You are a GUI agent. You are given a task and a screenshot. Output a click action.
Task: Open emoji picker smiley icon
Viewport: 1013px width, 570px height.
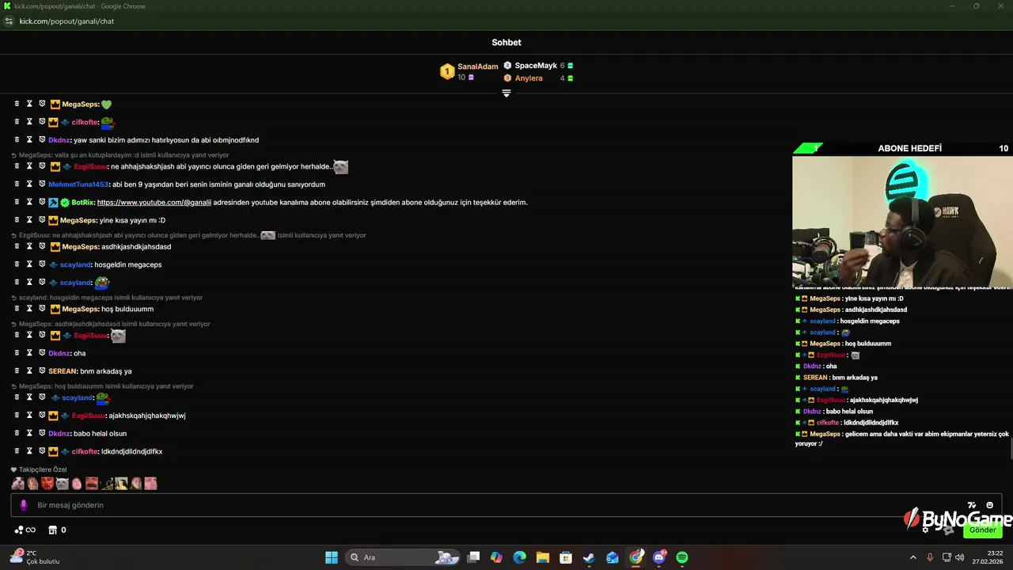pyautogui.click(x=989, y=505)
